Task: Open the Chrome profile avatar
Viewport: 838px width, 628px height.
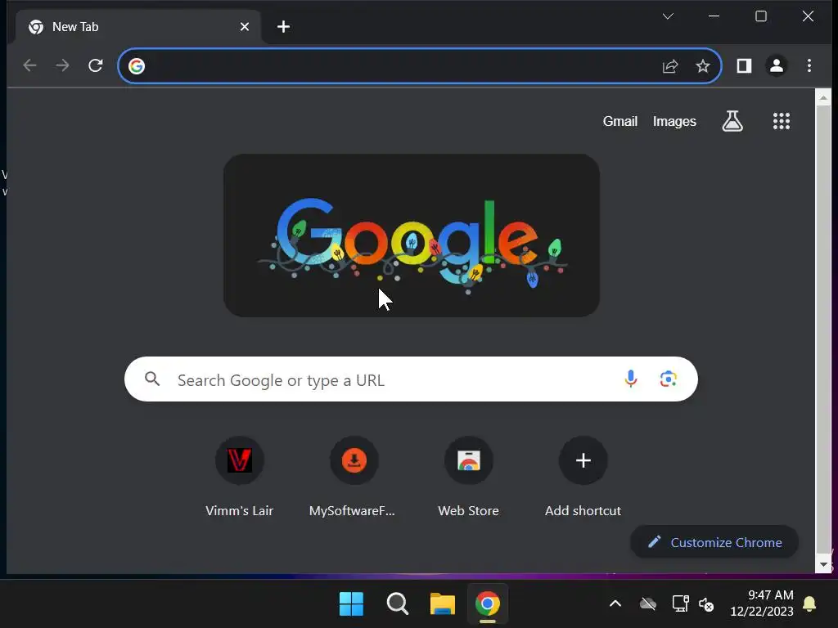Action: (777, 65)
